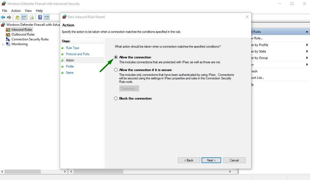Expand the Monitoring tree node
The width and height of the screenshot is (310, 180).
pos(3,44)
